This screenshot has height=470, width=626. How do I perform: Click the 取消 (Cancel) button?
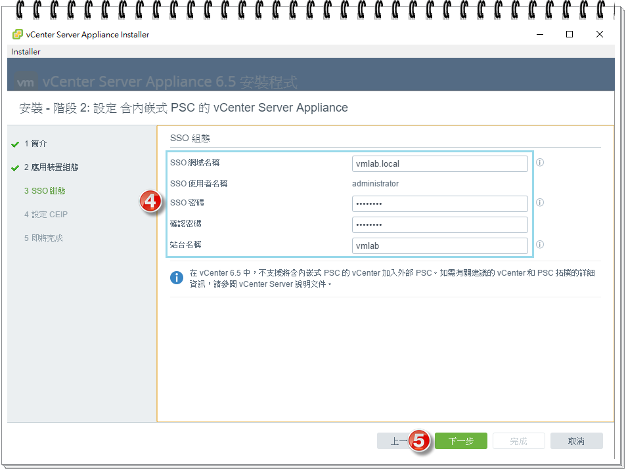(x=577, y=441)
